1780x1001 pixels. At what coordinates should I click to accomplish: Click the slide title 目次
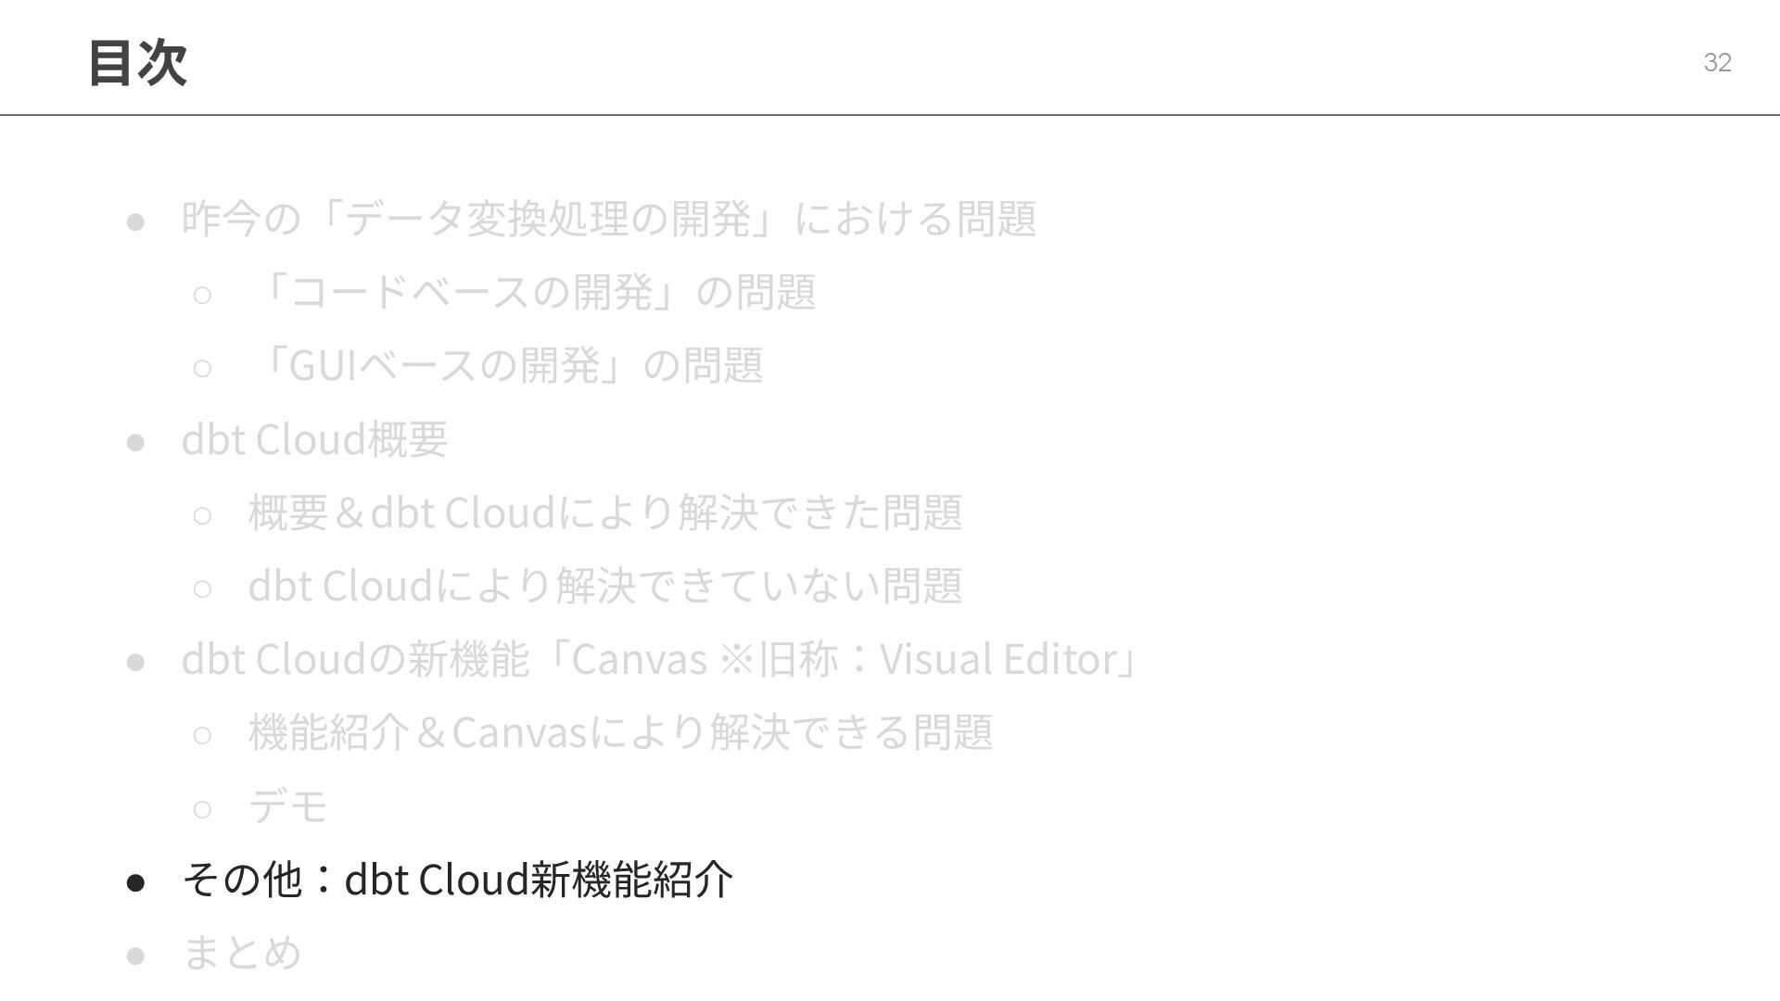tap(137, 63)
